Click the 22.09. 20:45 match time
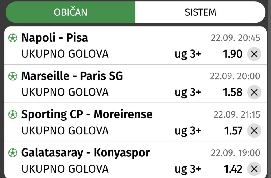 point(235,38)
